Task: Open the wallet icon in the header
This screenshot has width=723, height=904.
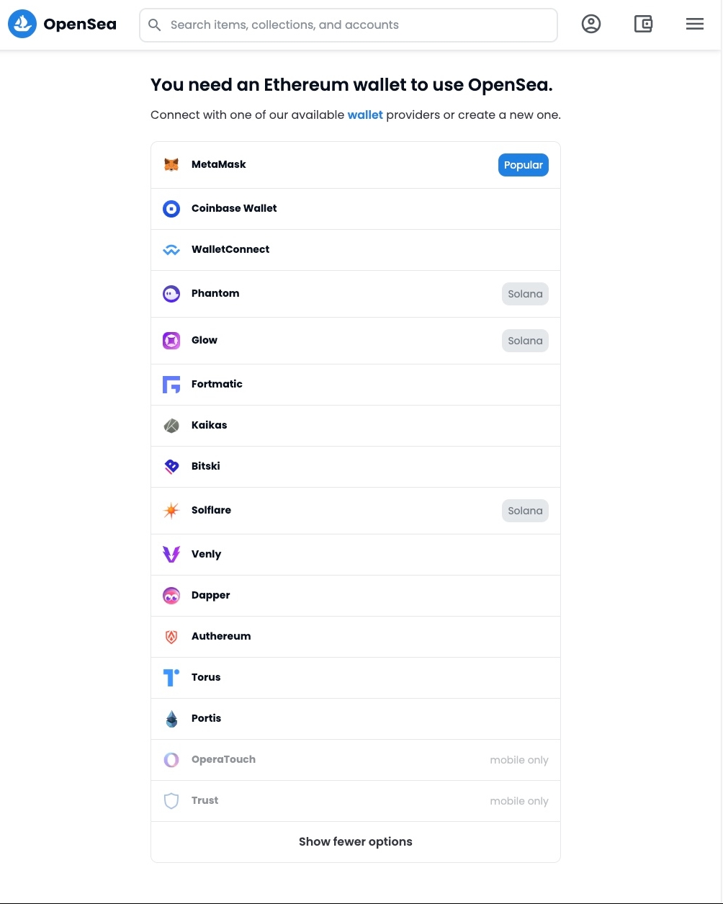Action: coord(643,24)
